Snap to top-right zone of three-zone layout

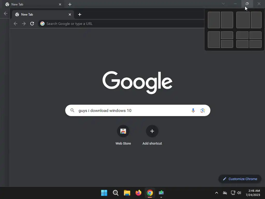[x=227, y=35]
